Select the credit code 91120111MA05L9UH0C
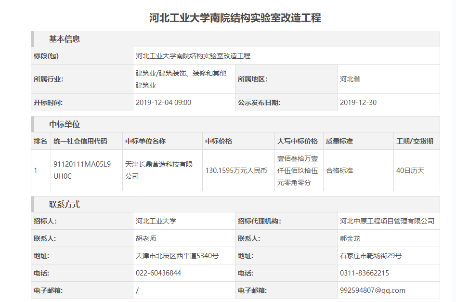 pyautogui.click(x=82, y=170)
